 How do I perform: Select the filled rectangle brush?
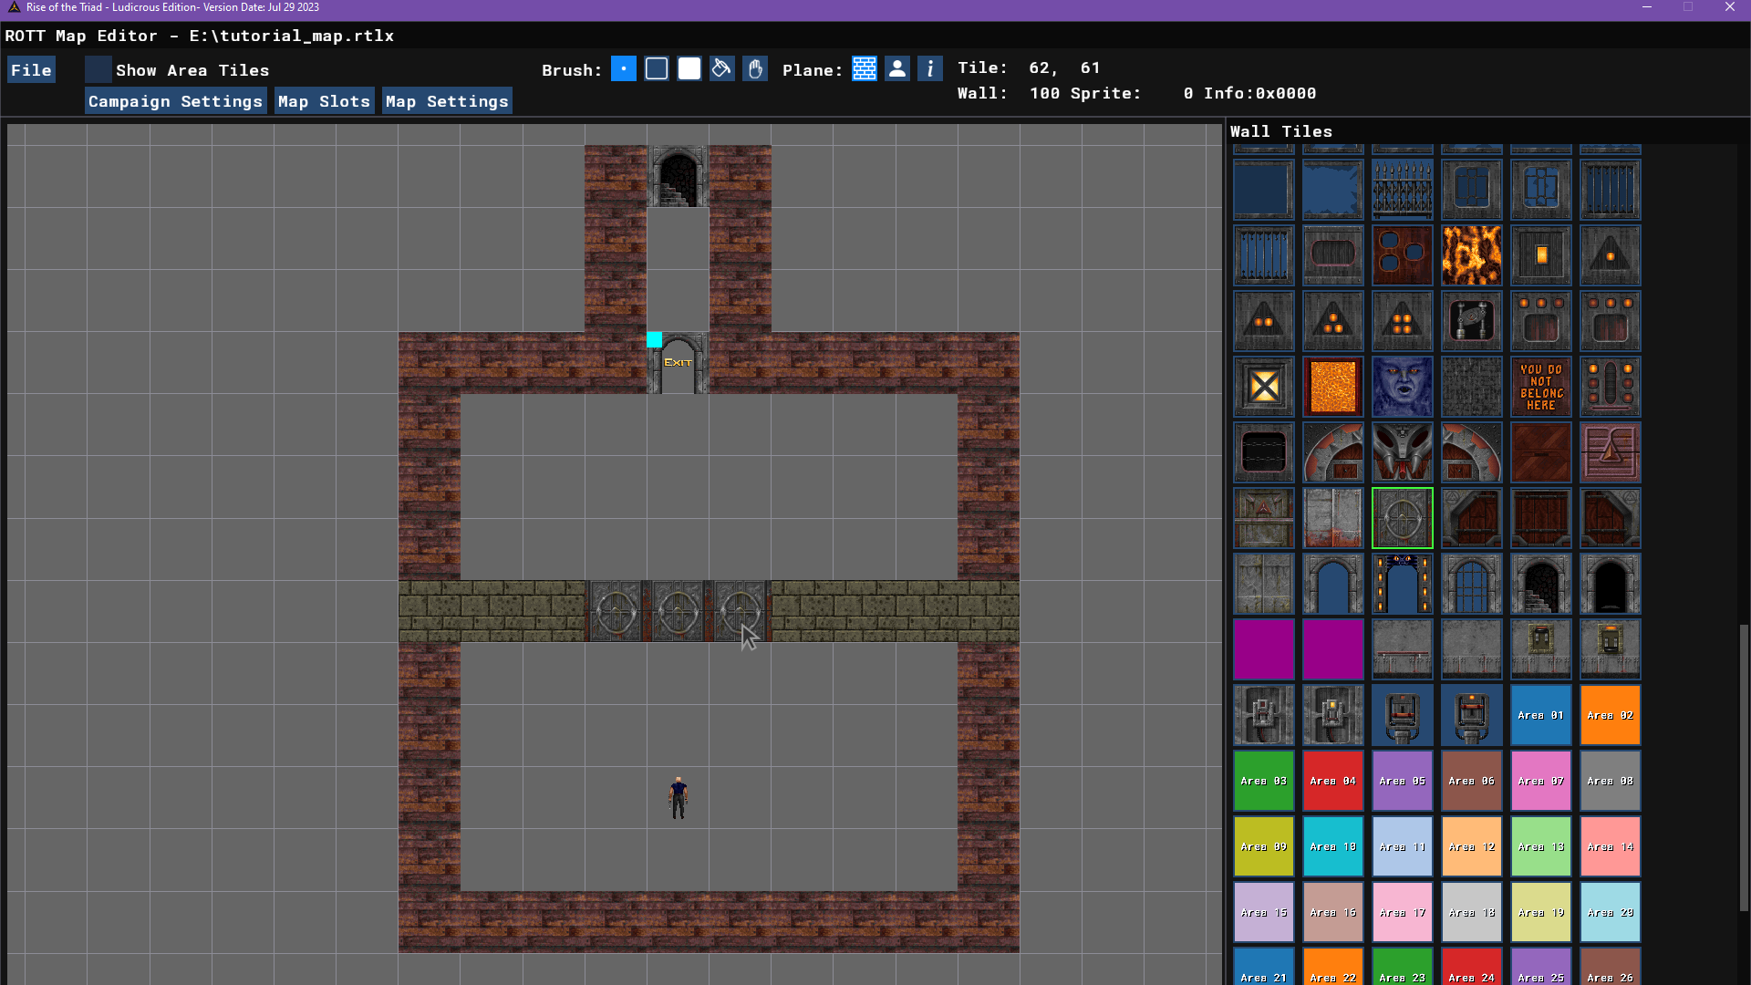(x=689, y=69)
